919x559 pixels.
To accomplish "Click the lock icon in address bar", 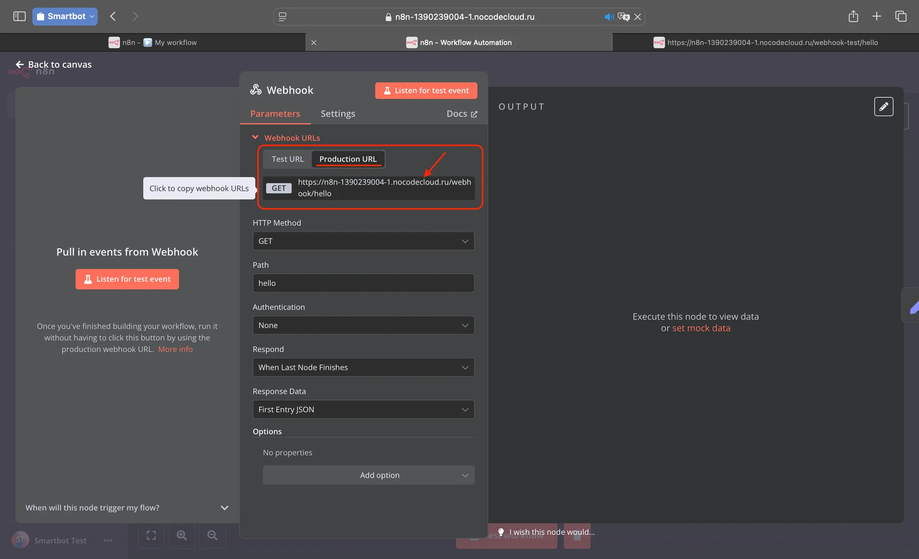I will click(389, 17).
